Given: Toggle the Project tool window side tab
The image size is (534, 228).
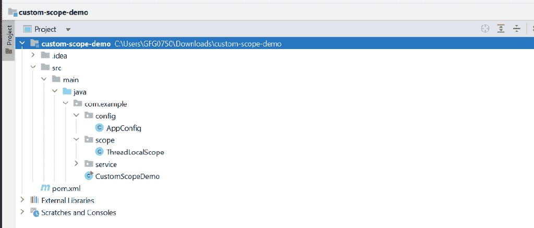Looking at the screenshot, I should point(8,40).
